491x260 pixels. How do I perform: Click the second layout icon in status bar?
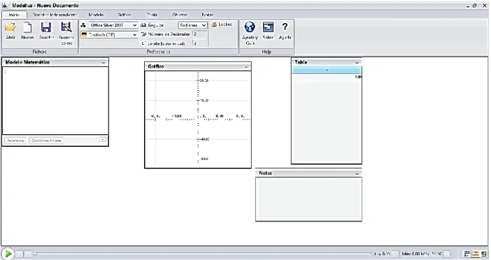[x=476, y=254]
